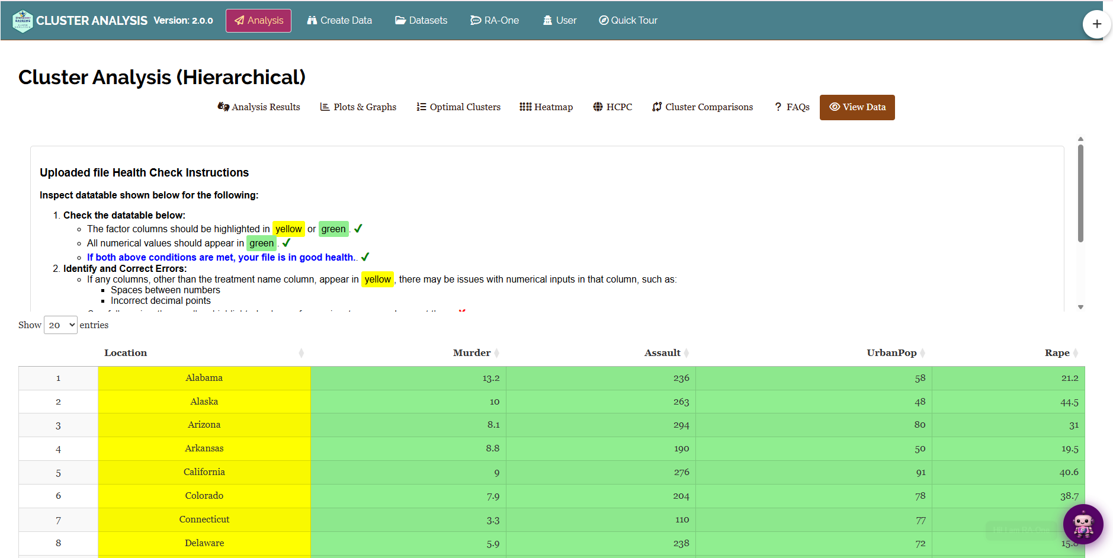
Task: Click Assault value 263 for Alaska
Action: (601, 402)
